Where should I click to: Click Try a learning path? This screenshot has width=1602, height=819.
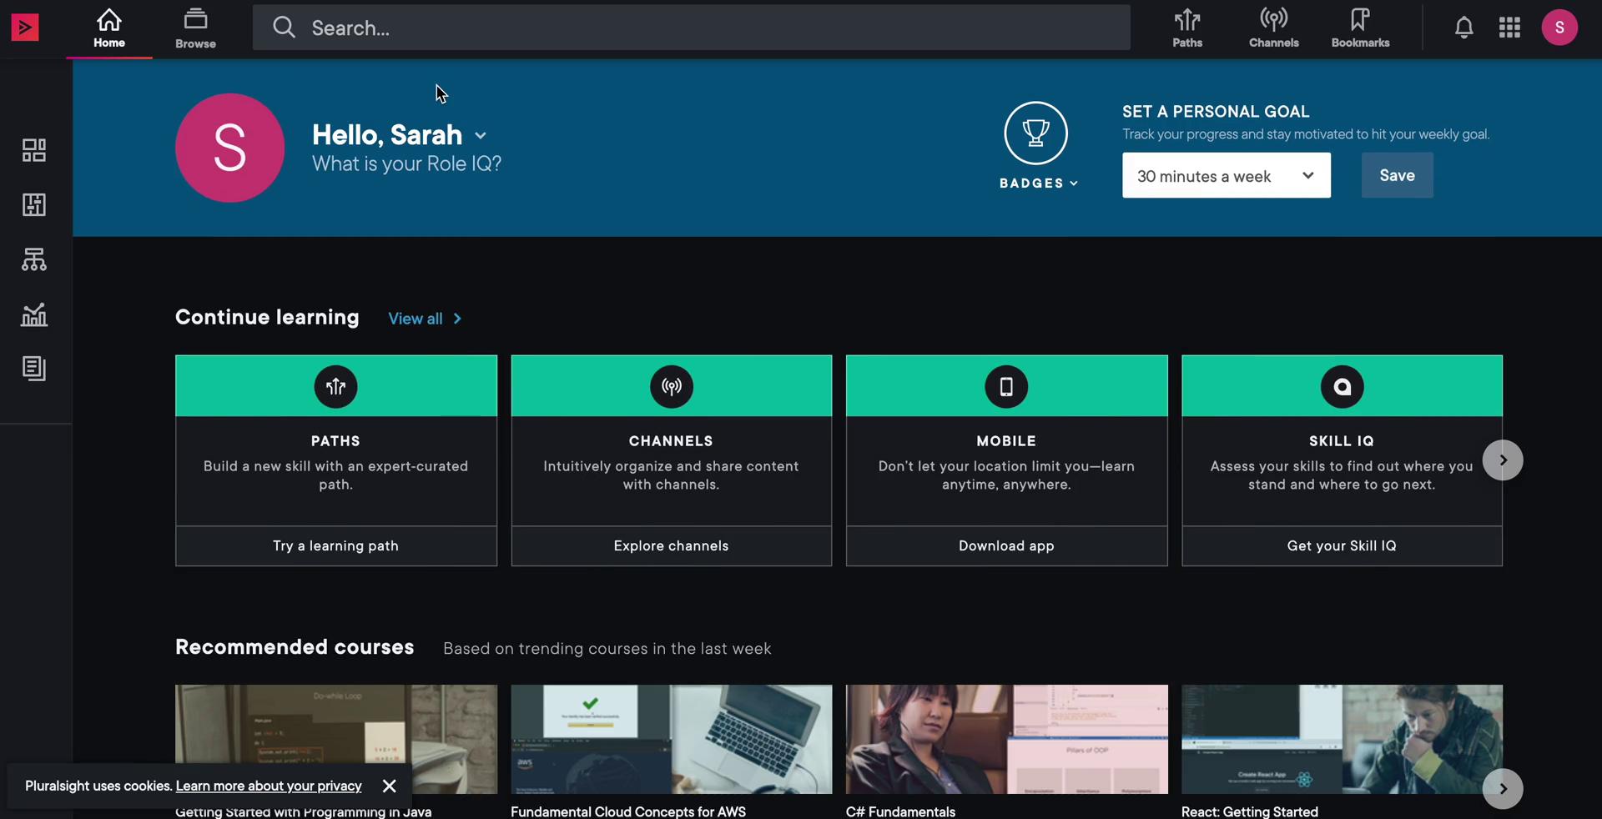pyautogui.click(x=336, y=546)
